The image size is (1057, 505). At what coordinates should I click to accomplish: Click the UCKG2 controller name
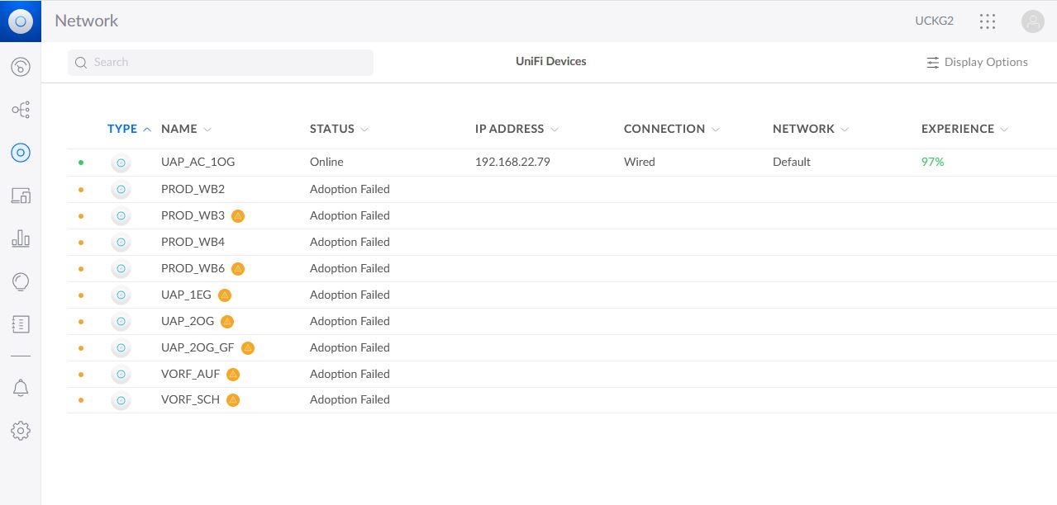(935, 21)
